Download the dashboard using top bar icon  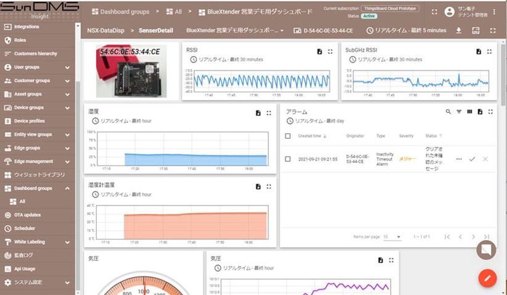point(459,30)
